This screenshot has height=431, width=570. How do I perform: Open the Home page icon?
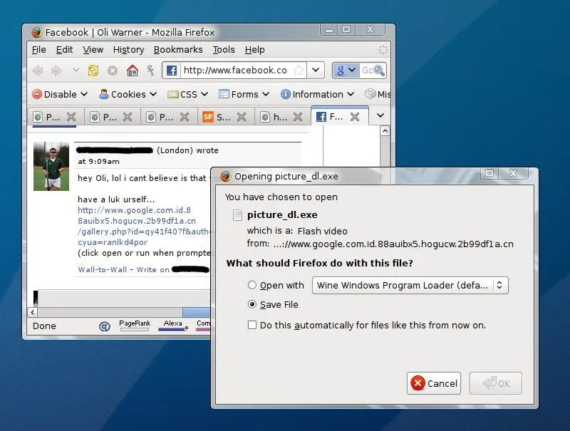132,71
